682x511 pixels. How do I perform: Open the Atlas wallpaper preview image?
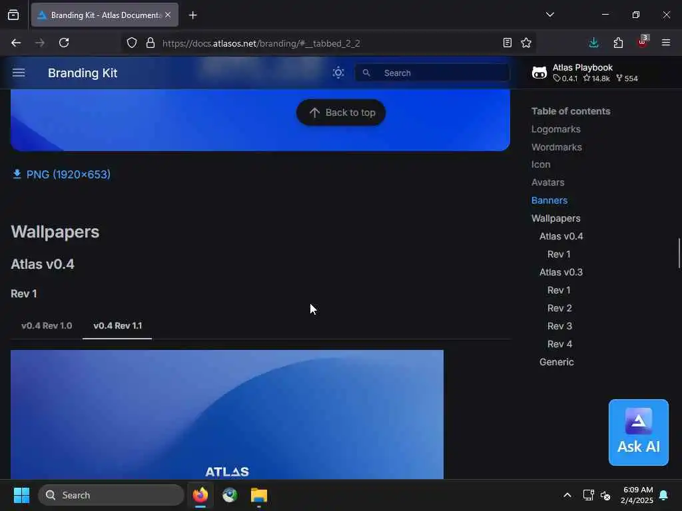pyautogui.click(x=227, y=415)
